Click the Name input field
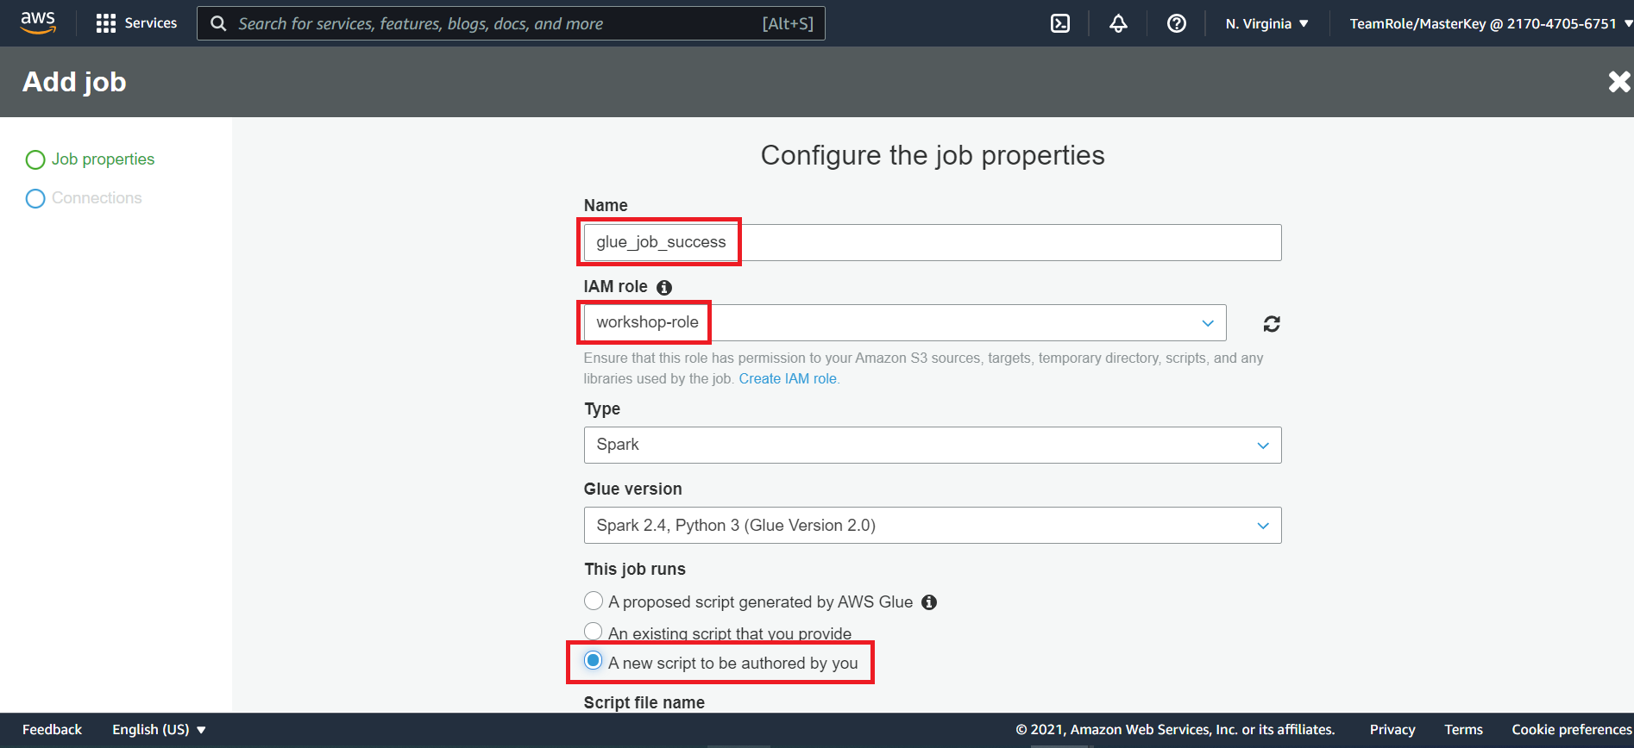This screenshot has width=1634, height=748. click(933, 242)
